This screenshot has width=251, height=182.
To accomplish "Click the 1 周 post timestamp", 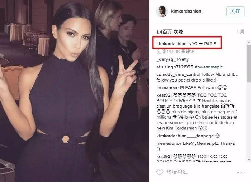I will (241, 32).
